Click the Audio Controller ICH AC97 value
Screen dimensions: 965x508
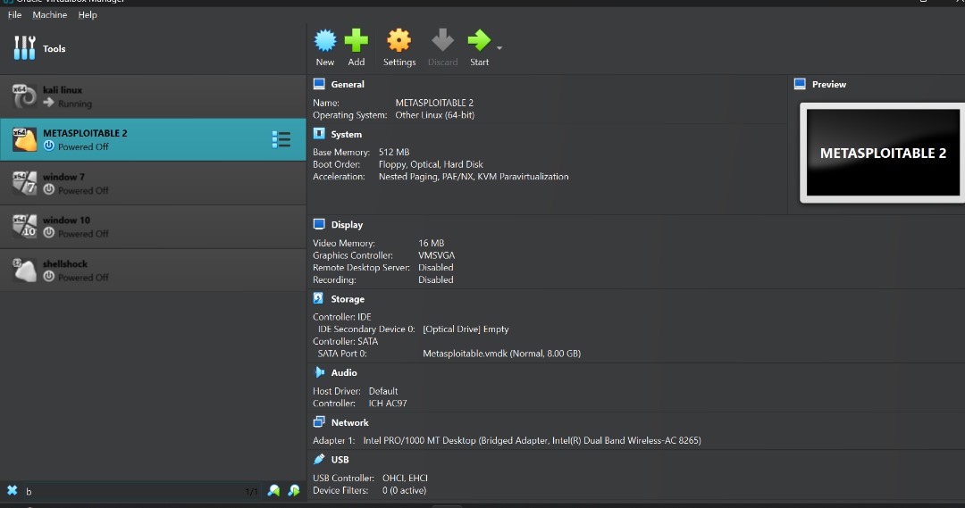(388, 404)
